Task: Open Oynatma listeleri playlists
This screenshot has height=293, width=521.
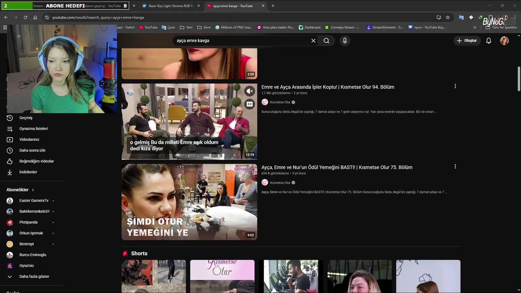Action: (x=33, y=129)
